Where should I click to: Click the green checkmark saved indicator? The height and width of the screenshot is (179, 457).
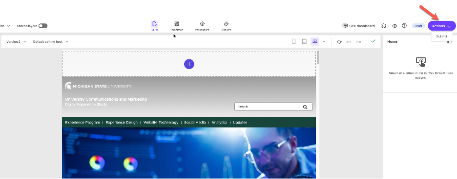tap(373, 41)
